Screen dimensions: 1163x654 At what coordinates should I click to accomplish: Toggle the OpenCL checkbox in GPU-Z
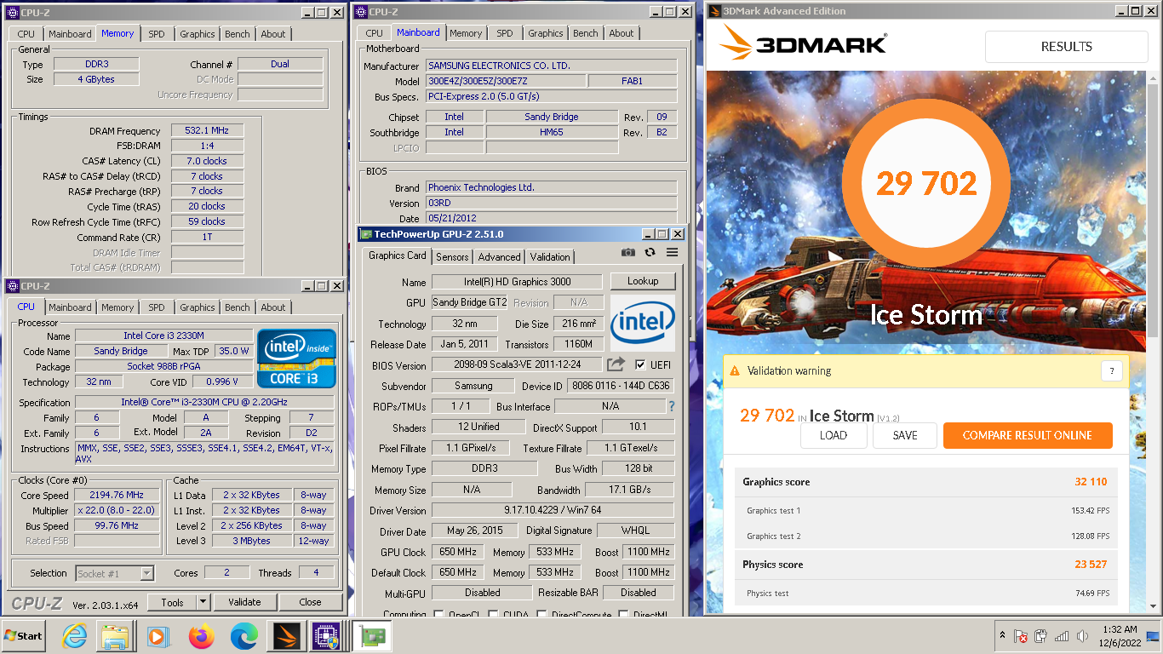point(439,615)
